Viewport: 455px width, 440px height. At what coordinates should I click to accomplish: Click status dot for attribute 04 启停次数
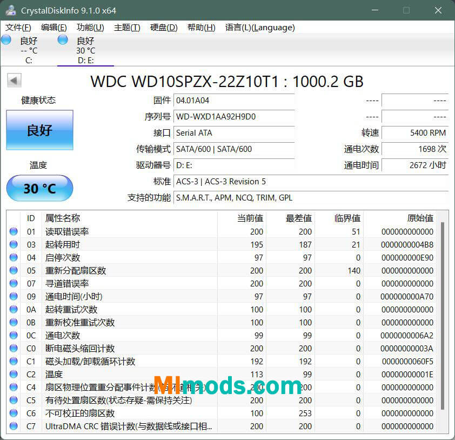14,257
